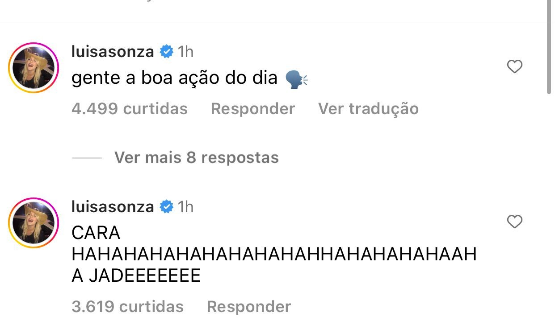Like the HAHAHAHA comment using the heart icon
Image resolution: width=555 pixels, height=329 pixels.
tap(514, 221)
